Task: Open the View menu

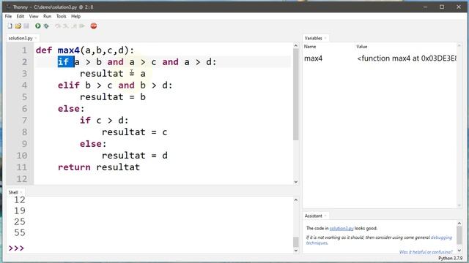Action: (34, 16)
